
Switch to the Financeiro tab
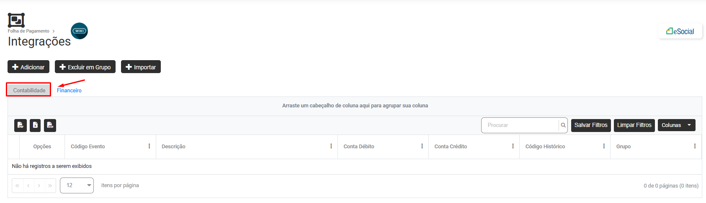(x=69, y=91)
